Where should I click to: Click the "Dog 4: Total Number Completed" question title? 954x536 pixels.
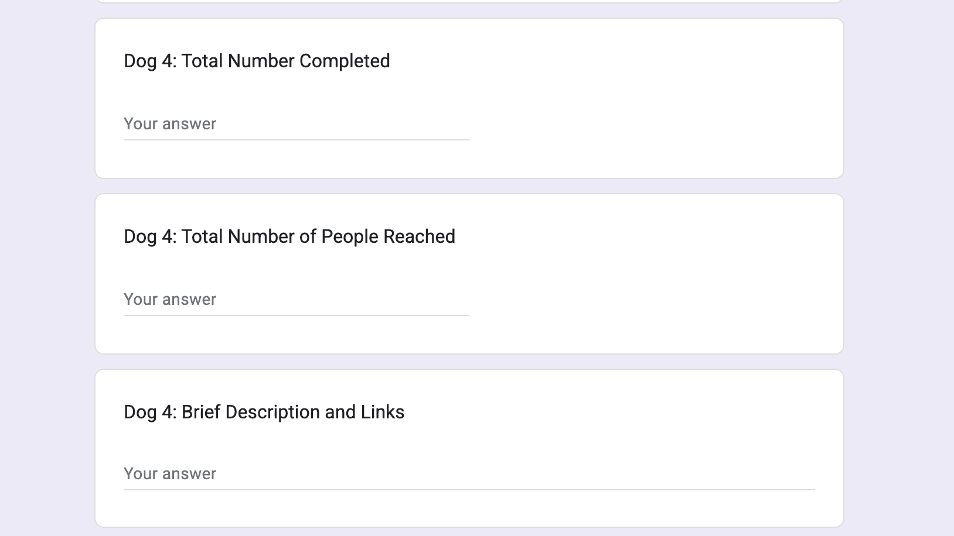pos(257,61)
